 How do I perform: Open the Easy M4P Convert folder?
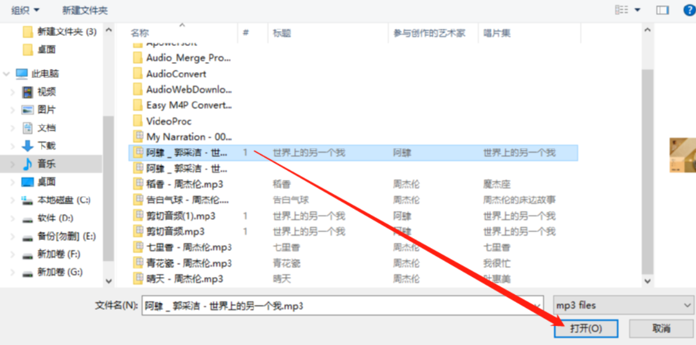pos(183,105)
